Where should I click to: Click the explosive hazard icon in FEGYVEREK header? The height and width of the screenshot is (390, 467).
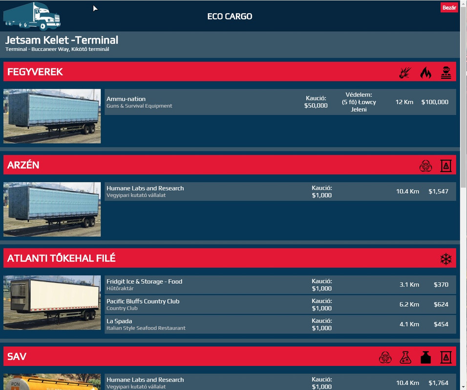405,72
